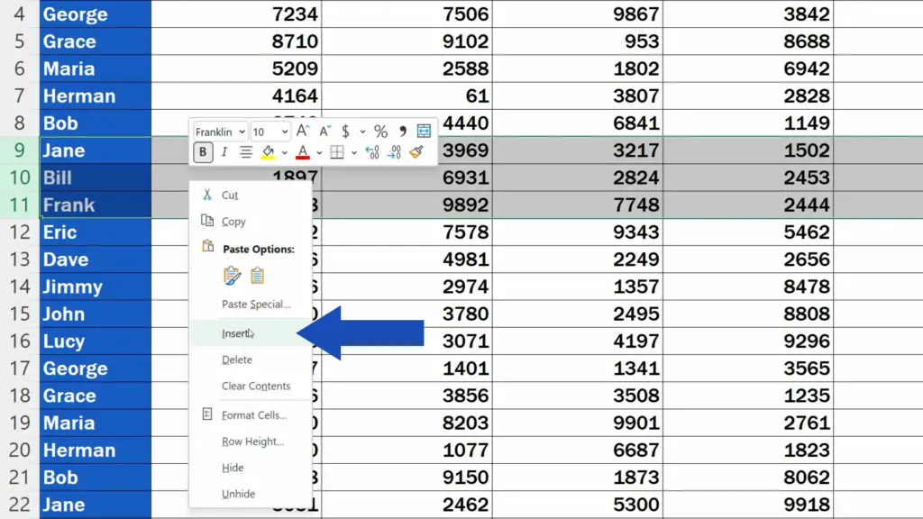Click the cell containing Eric

96,232
